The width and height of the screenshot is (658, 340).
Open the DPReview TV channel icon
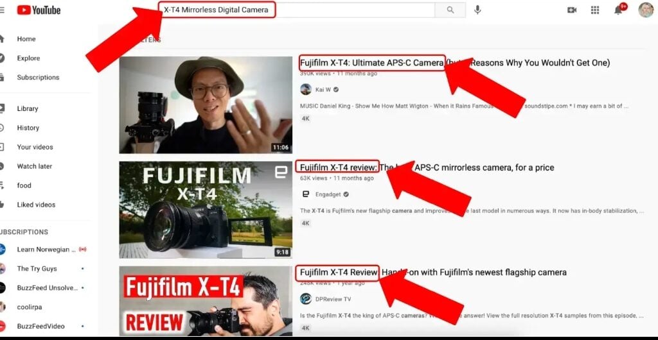[306, 299]
